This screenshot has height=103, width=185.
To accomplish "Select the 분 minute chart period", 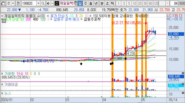I will 102,3.
